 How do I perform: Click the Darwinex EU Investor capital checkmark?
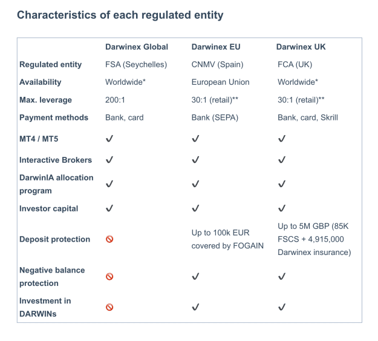click(195, 208)
